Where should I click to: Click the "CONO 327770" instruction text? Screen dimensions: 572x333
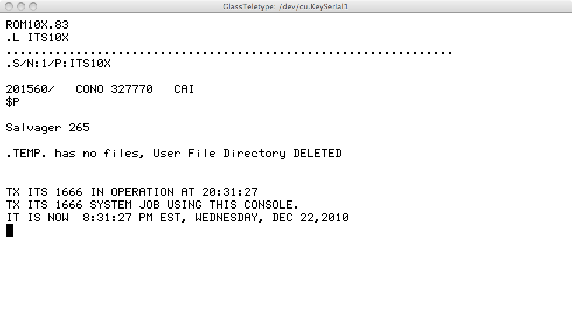coord(114,89)
